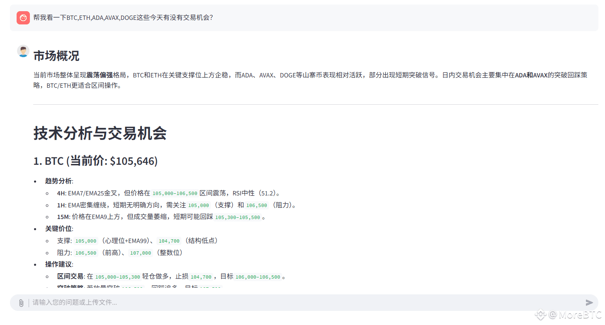Click the 105,000 value before 心理位+EMA99
Screen dimensions: 605x325
click(85, 241)
